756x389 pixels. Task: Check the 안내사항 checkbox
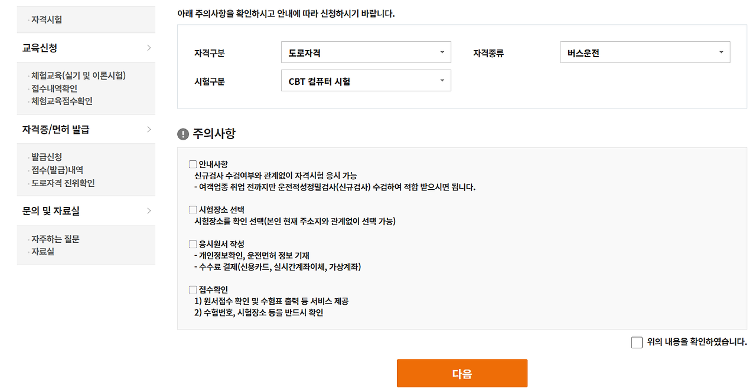(x=192, y=163)
